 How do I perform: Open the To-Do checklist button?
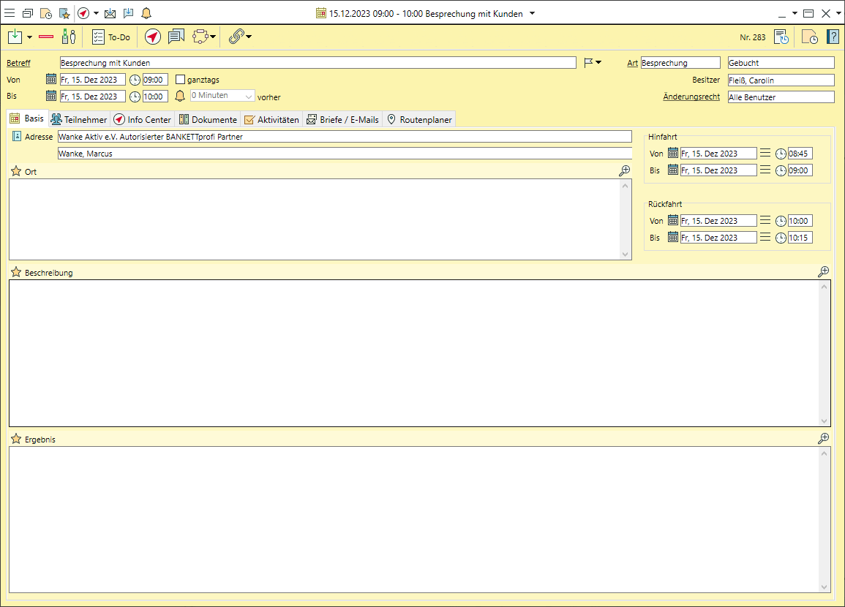(x=111, y=37)
